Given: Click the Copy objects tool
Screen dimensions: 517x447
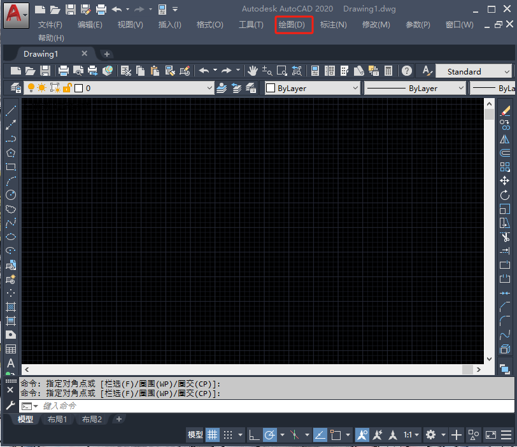Looking at the screenshot, I should pos(505,125).
